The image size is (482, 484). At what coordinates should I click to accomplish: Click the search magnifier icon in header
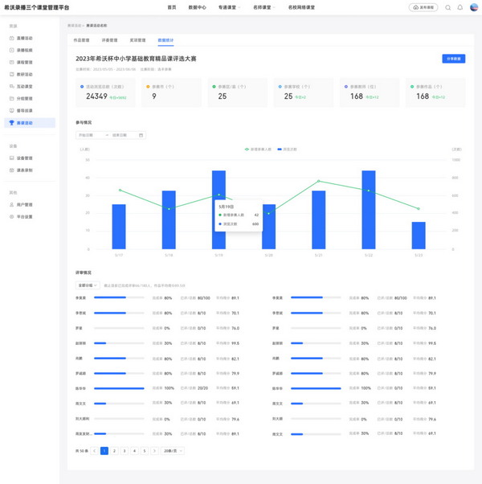coord(448,7)
